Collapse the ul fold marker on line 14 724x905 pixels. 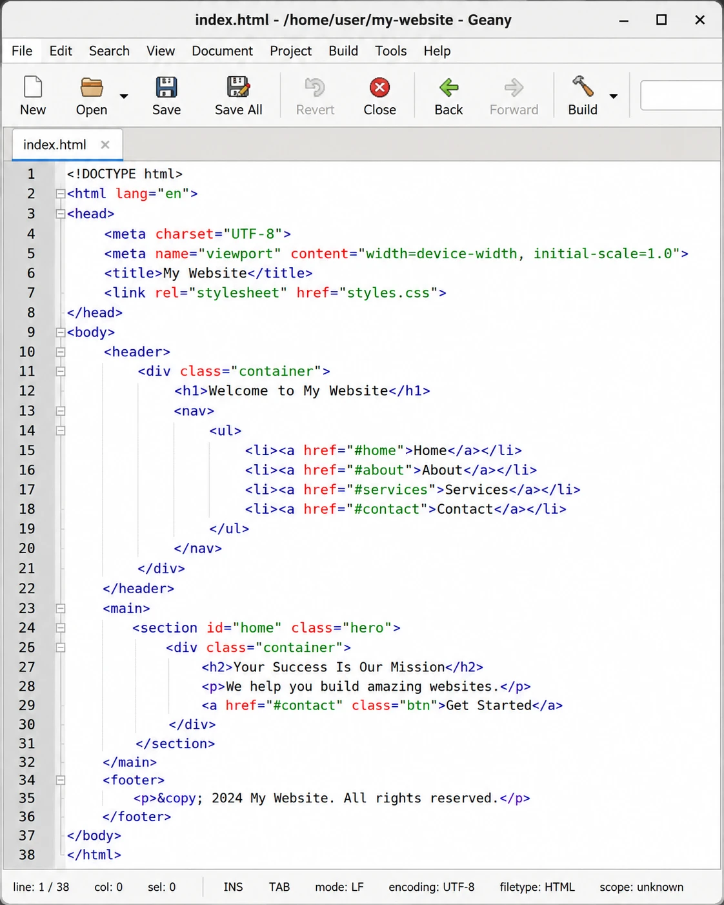pos(60,431)
